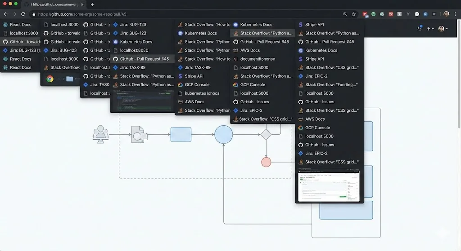Viewport: 461px width, 251px height.
Task: Click the diamond decision node in the diagram
Action: click(x=266, y=134)
